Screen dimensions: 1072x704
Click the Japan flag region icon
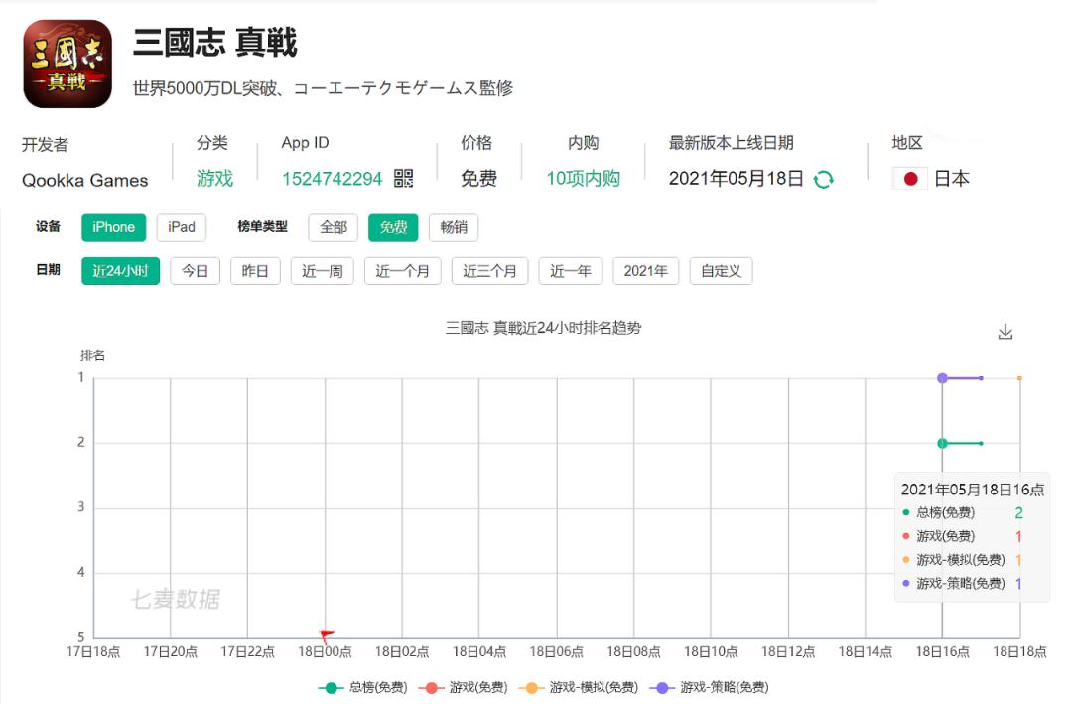pyautogui.click(x=910, y=179)
